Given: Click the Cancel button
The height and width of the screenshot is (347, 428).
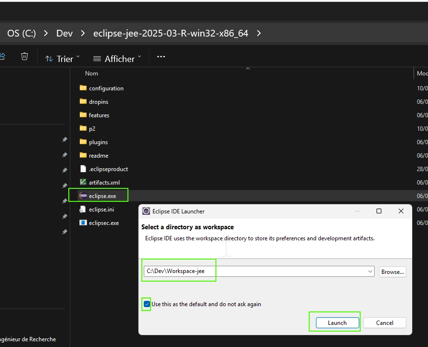Looking at the screenshot, I should pyautogui.click(x=385, y=322).
